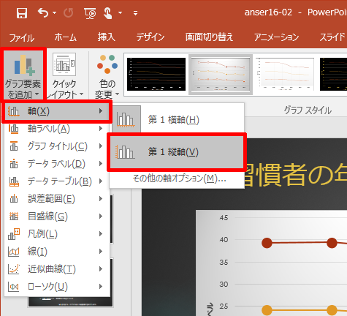Image resolution: width=347 pixels, height=316 pixels.
Task: Open the 目盛線(G) submenu
Action: pyautogui.click(x=57, y=217)
